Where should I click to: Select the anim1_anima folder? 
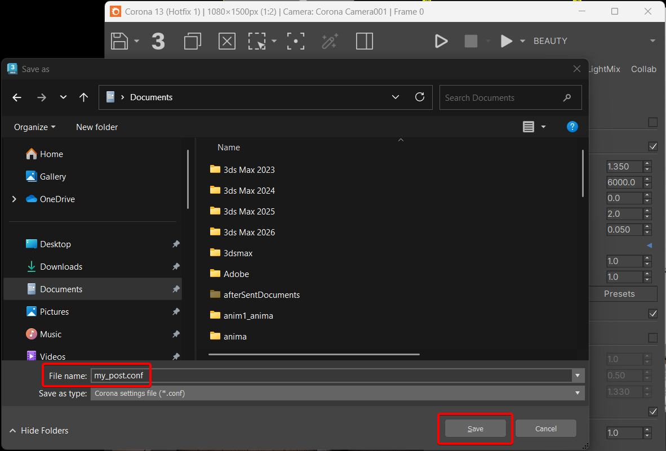pos(242,315)
